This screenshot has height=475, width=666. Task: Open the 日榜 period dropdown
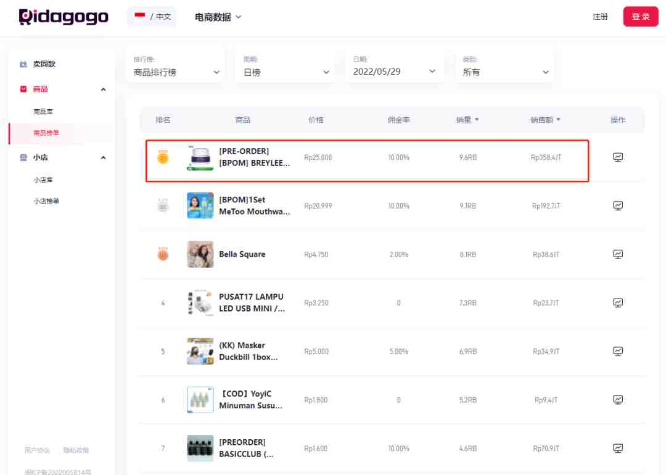286,66
